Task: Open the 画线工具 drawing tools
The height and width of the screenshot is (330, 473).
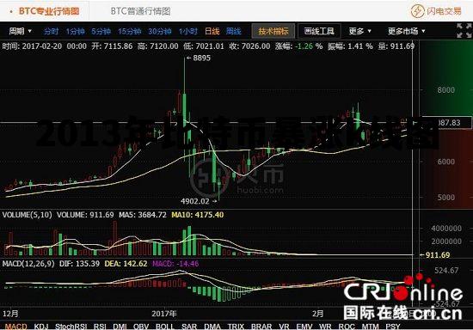Action: [319, 31]
